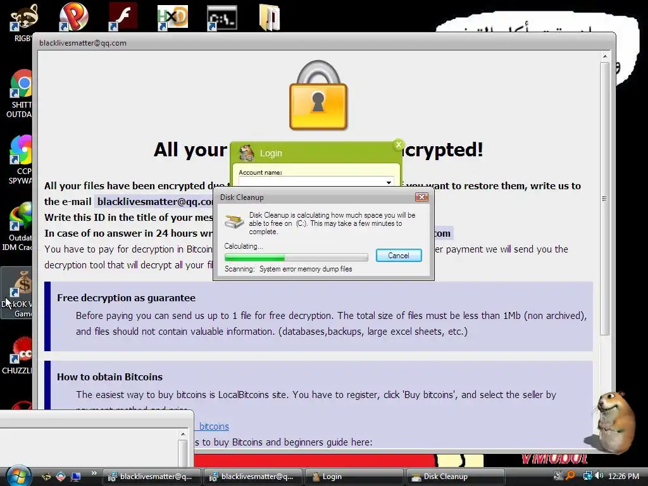This screenshot has width=648, height=486.
Task: Click the raccoon RIGBY desktop icon
Action: (x=23, y=18)
